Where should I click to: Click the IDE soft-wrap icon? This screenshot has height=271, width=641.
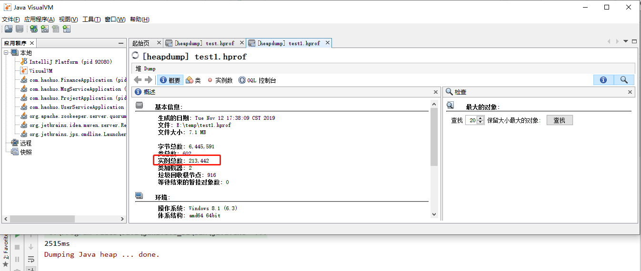tap(31, 259)
